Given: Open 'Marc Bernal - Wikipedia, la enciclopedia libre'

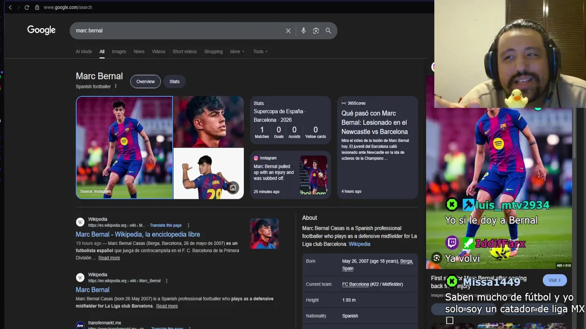Looking at the screenshot, I should pos(138,234).
